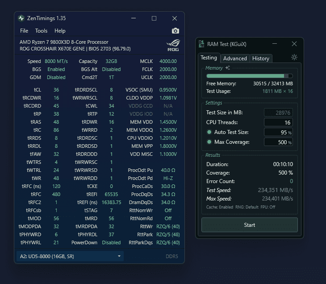
Task: Toggle theme with the sun icon in RAM Test
Action: click(x=294, y=57)
